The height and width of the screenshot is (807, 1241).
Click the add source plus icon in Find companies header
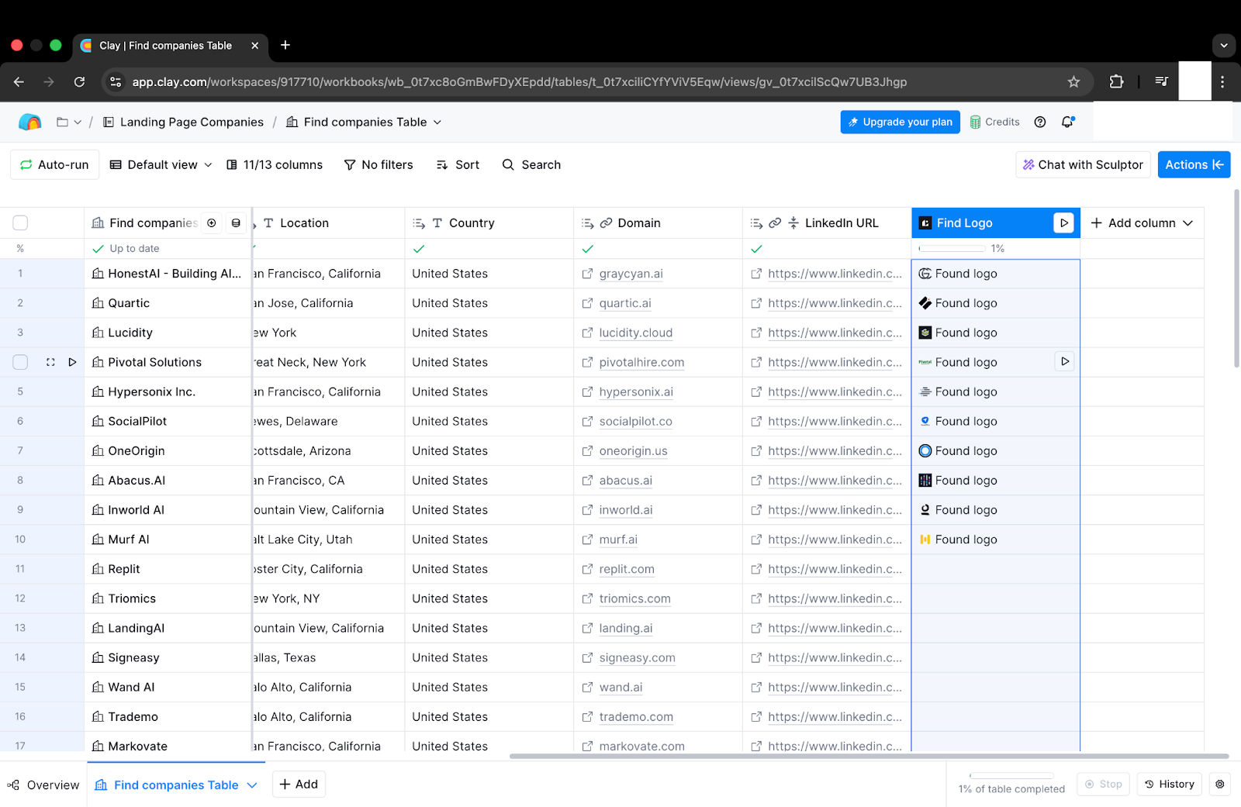(x=212, y=222)
